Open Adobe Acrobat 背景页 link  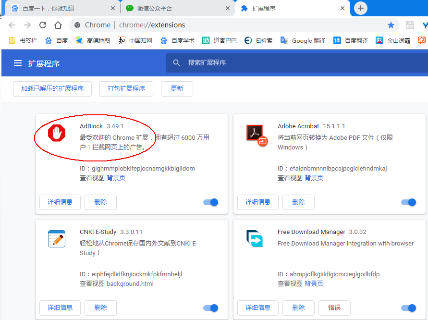(x=314, y=178)
